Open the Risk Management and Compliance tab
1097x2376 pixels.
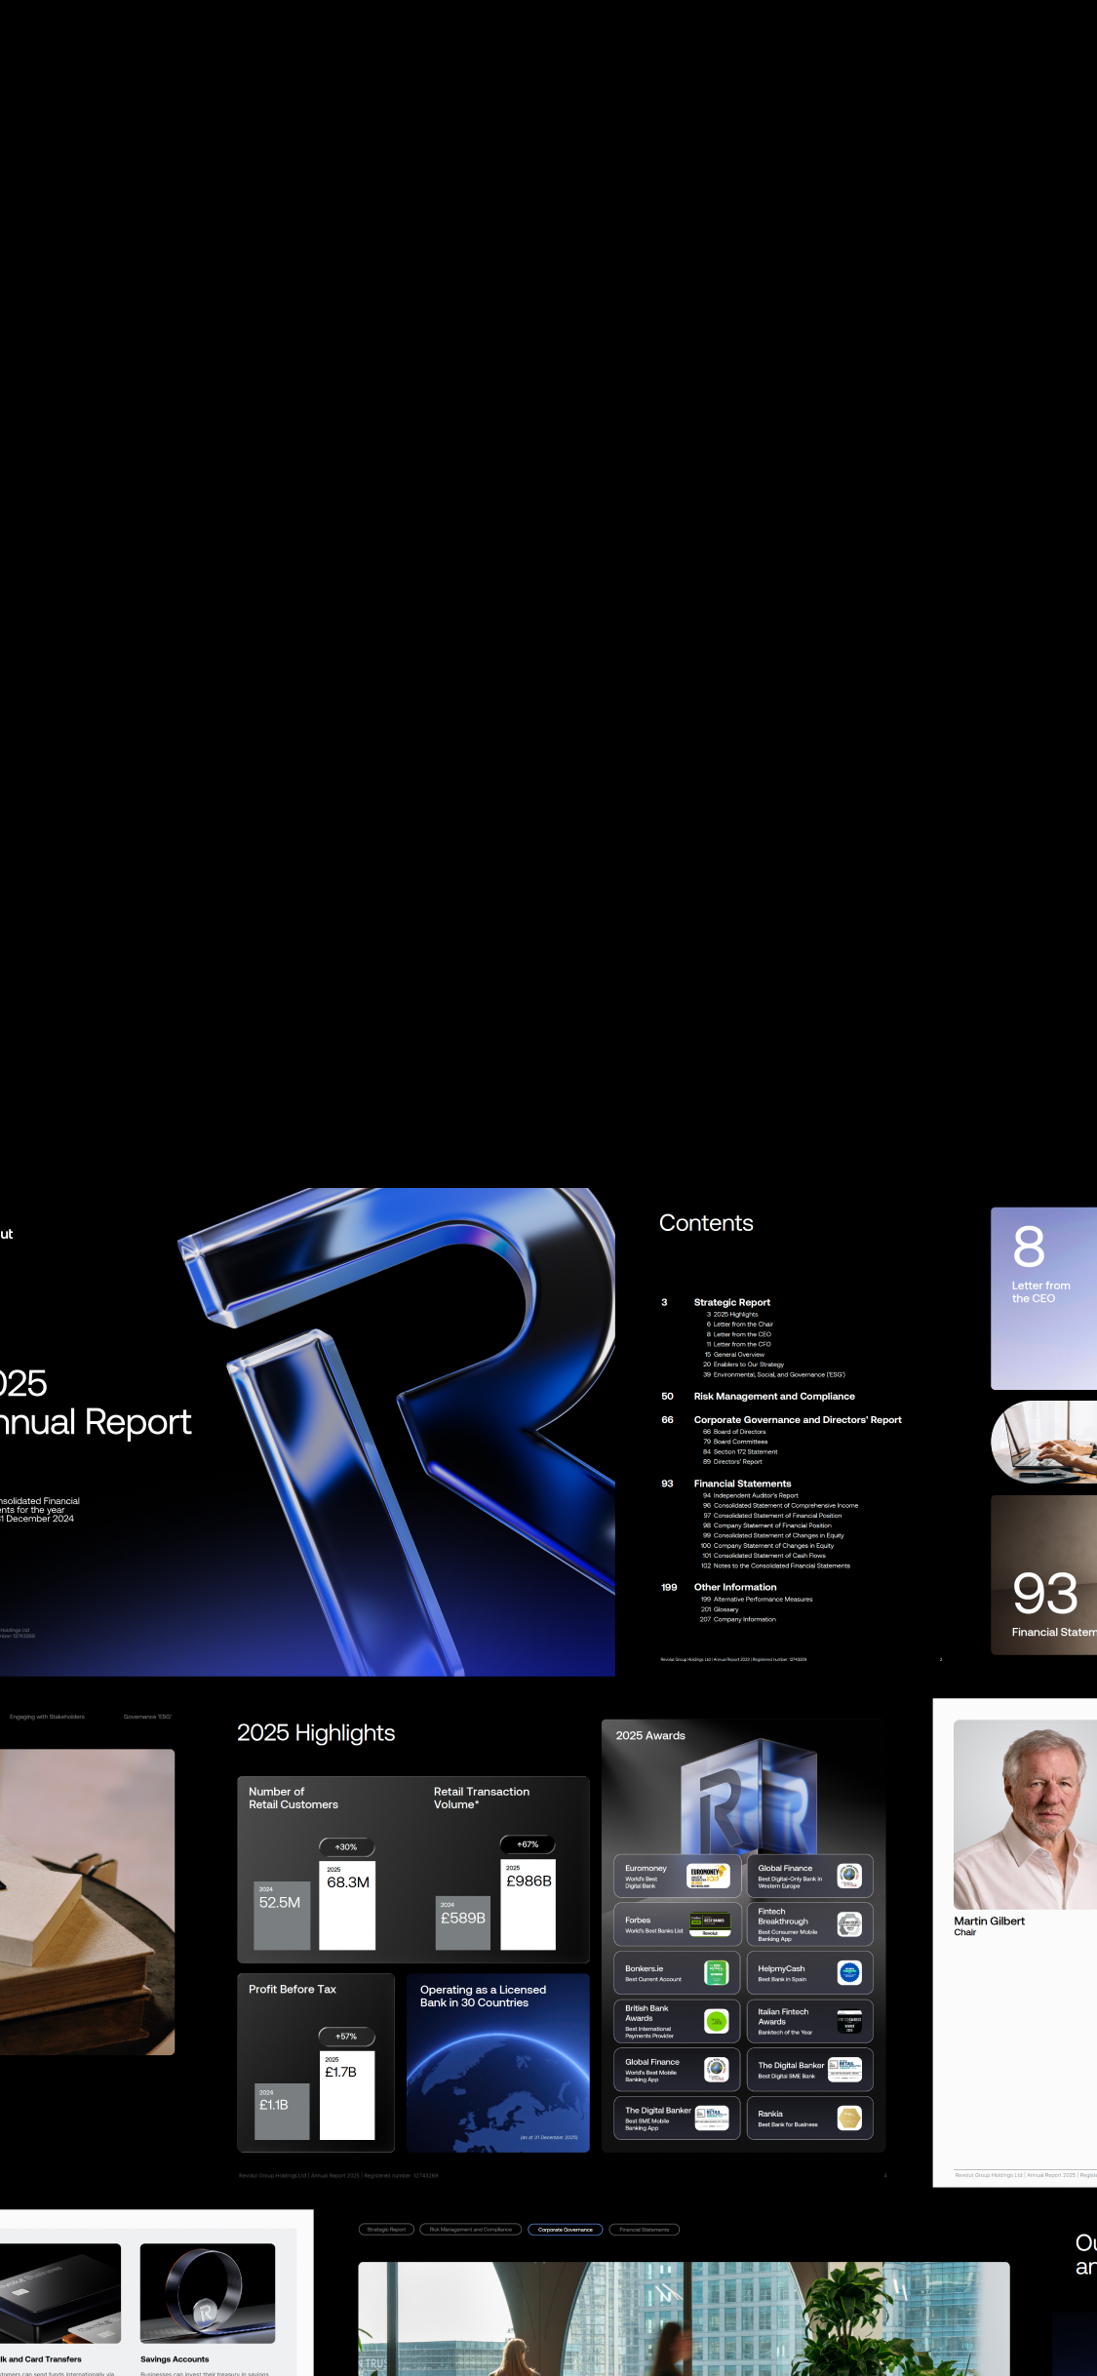point(470,2230)
